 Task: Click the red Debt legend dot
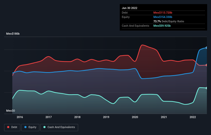tap(8, 127)
